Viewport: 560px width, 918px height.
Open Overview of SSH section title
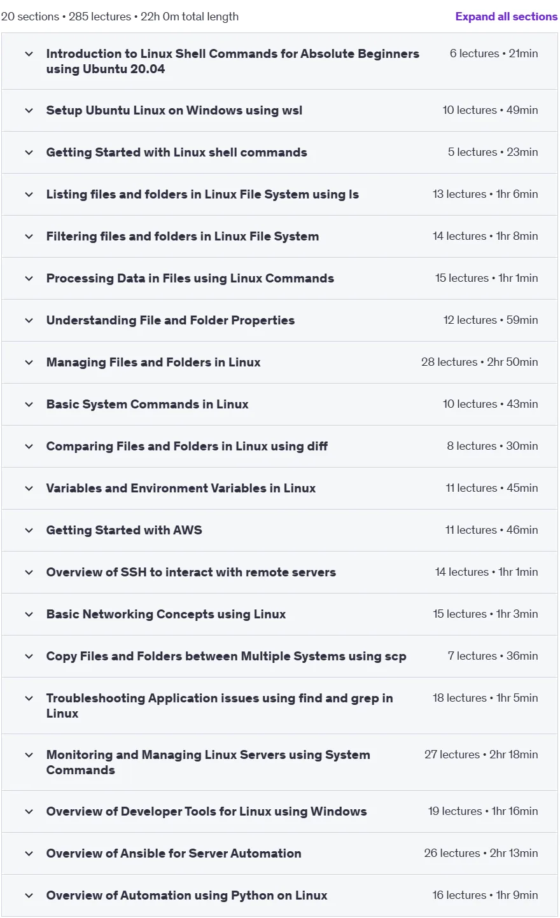coord(191,572)
